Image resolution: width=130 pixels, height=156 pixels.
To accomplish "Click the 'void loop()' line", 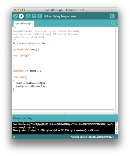I will 20,77.
